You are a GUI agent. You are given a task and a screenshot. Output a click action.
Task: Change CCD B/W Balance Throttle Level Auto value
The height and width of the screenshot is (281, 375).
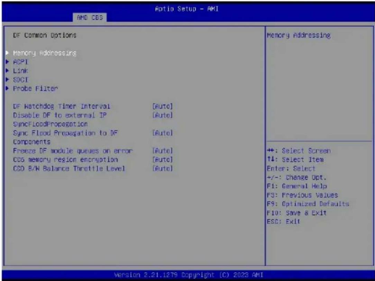[162, 169]
